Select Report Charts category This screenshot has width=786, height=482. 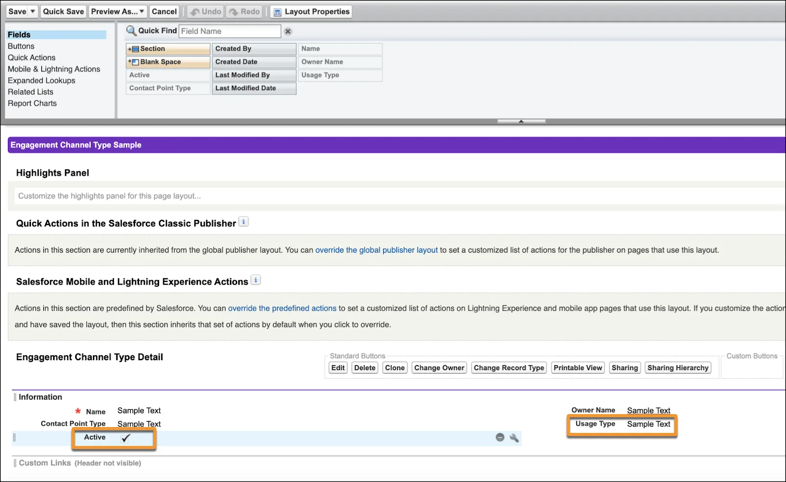pyautogui.click(x=32, y=104)
